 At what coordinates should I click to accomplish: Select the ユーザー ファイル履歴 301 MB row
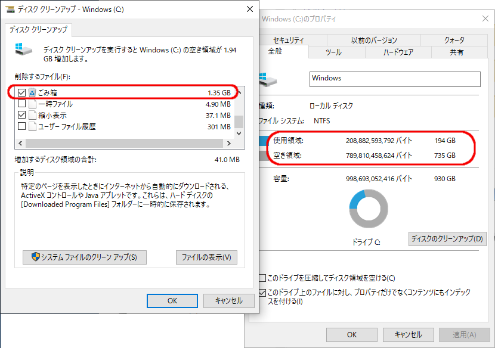125,127
